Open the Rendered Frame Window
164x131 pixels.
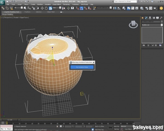click(x=151, y=8)
